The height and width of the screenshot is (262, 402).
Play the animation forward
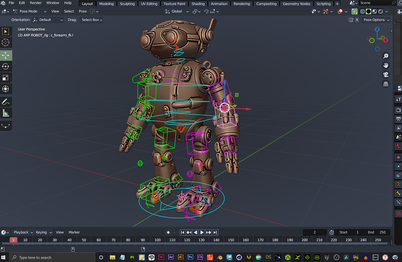tap(202, 233)
